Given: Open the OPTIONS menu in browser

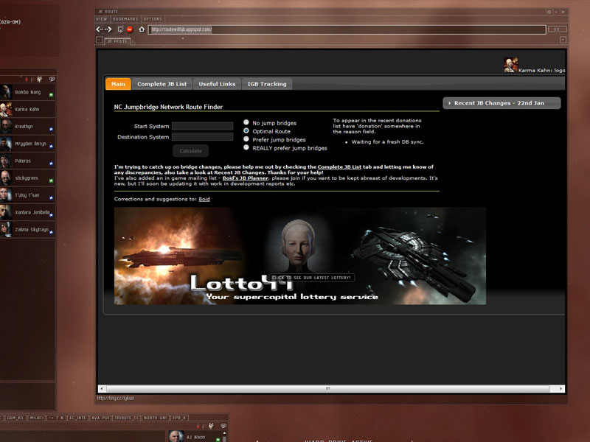Looking at the screenshot, I should tap(153, 19).
